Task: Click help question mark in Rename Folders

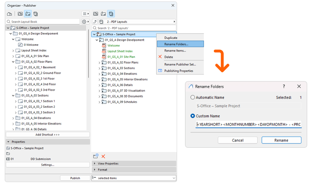Action: (x=284, y=86)
